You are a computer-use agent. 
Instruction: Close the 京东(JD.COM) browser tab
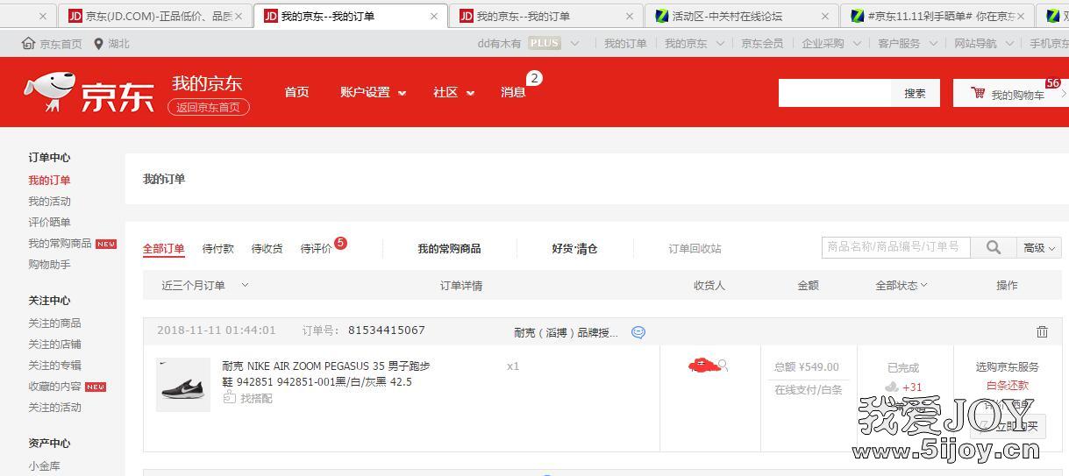tap(238, 16)
